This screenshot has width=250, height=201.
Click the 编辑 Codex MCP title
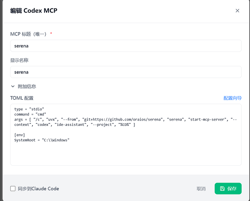click(34, 11)
